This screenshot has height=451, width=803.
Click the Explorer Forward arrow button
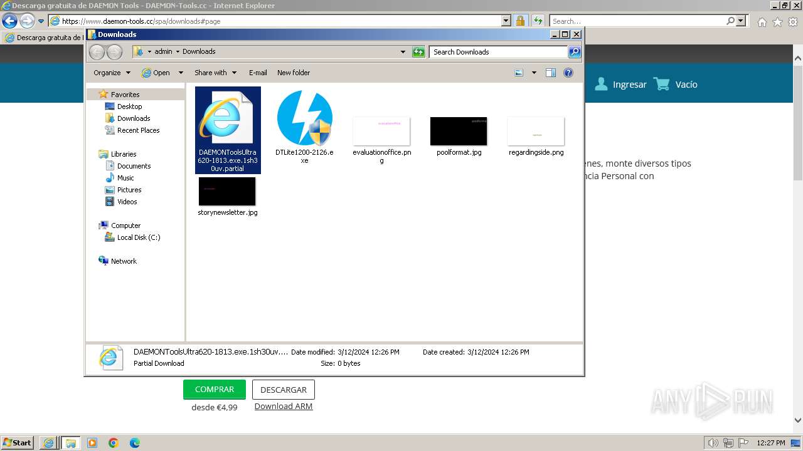tap(114, 52)
